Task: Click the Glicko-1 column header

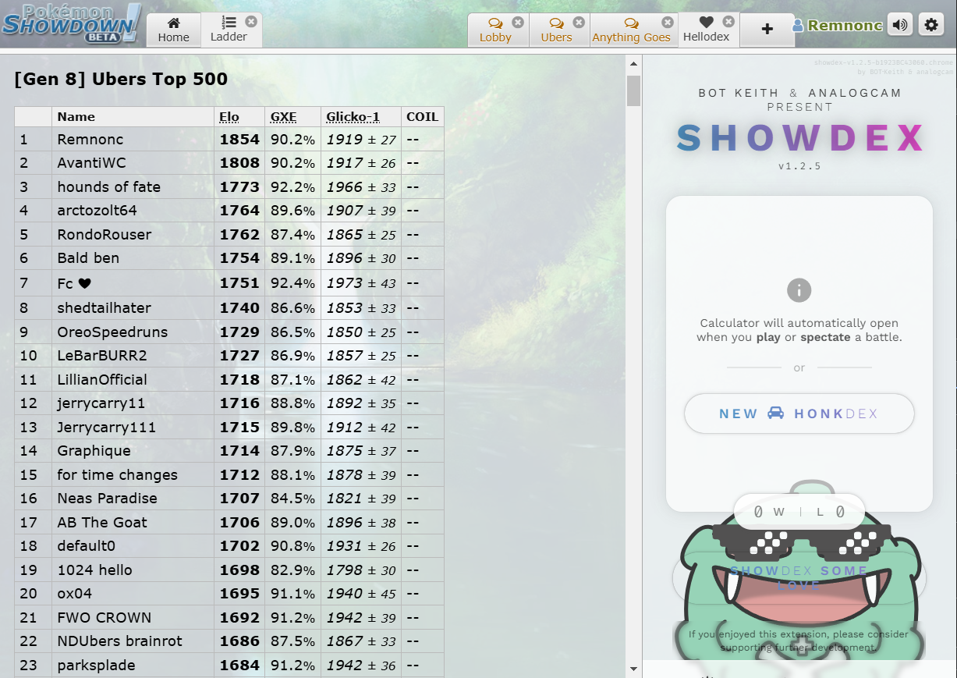Action: pyautogui.click(x=353, y=117)
